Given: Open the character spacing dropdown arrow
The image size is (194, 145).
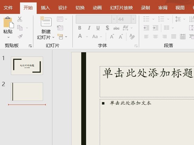Looking at the screenshot, I should tap(132, 28).
